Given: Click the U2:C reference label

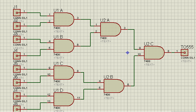Looking at the screenshot, I should 149,44.
